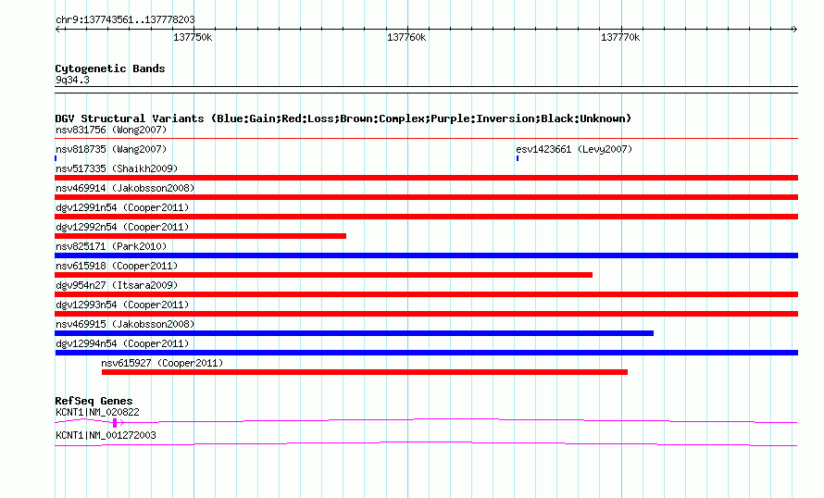Click nsv825171 (Park2010) label
The height and width of the screenshot is (498, 824).
pos(111,246)
